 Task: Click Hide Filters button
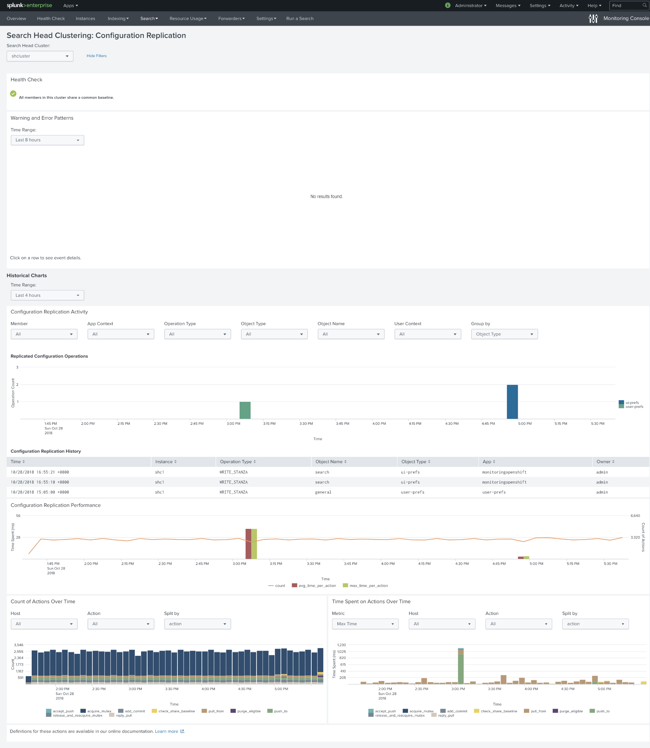(97, 55)
